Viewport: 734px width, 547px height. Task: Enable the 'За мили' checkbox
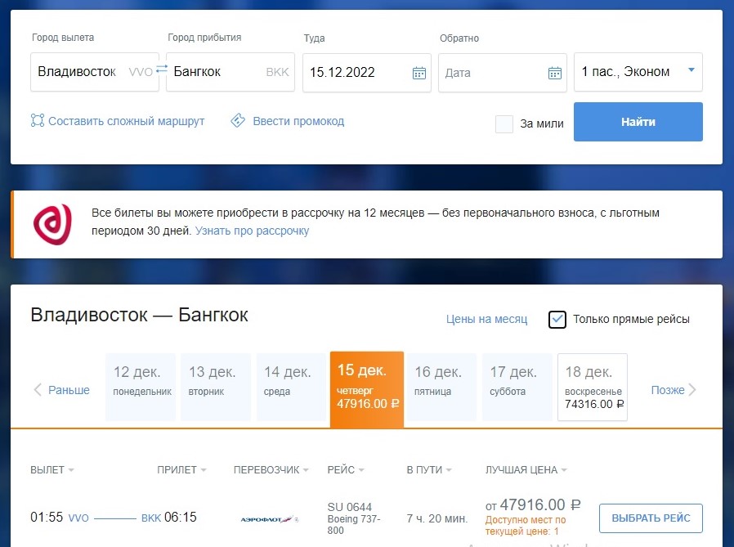(x=504, y=123)
